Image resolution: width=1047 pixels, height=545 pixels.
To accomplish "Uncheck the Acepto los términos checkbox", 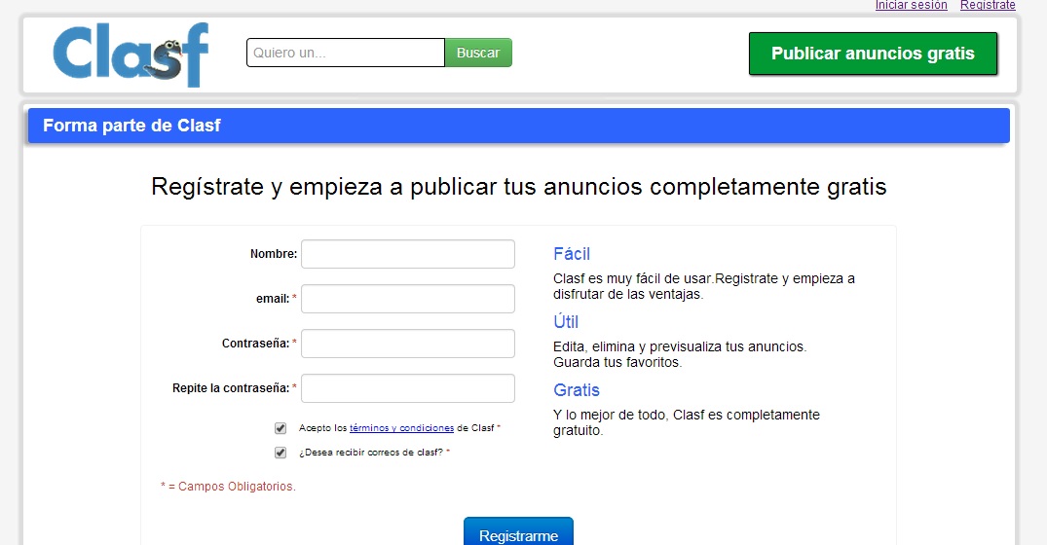I will click(x=280, y=428).
